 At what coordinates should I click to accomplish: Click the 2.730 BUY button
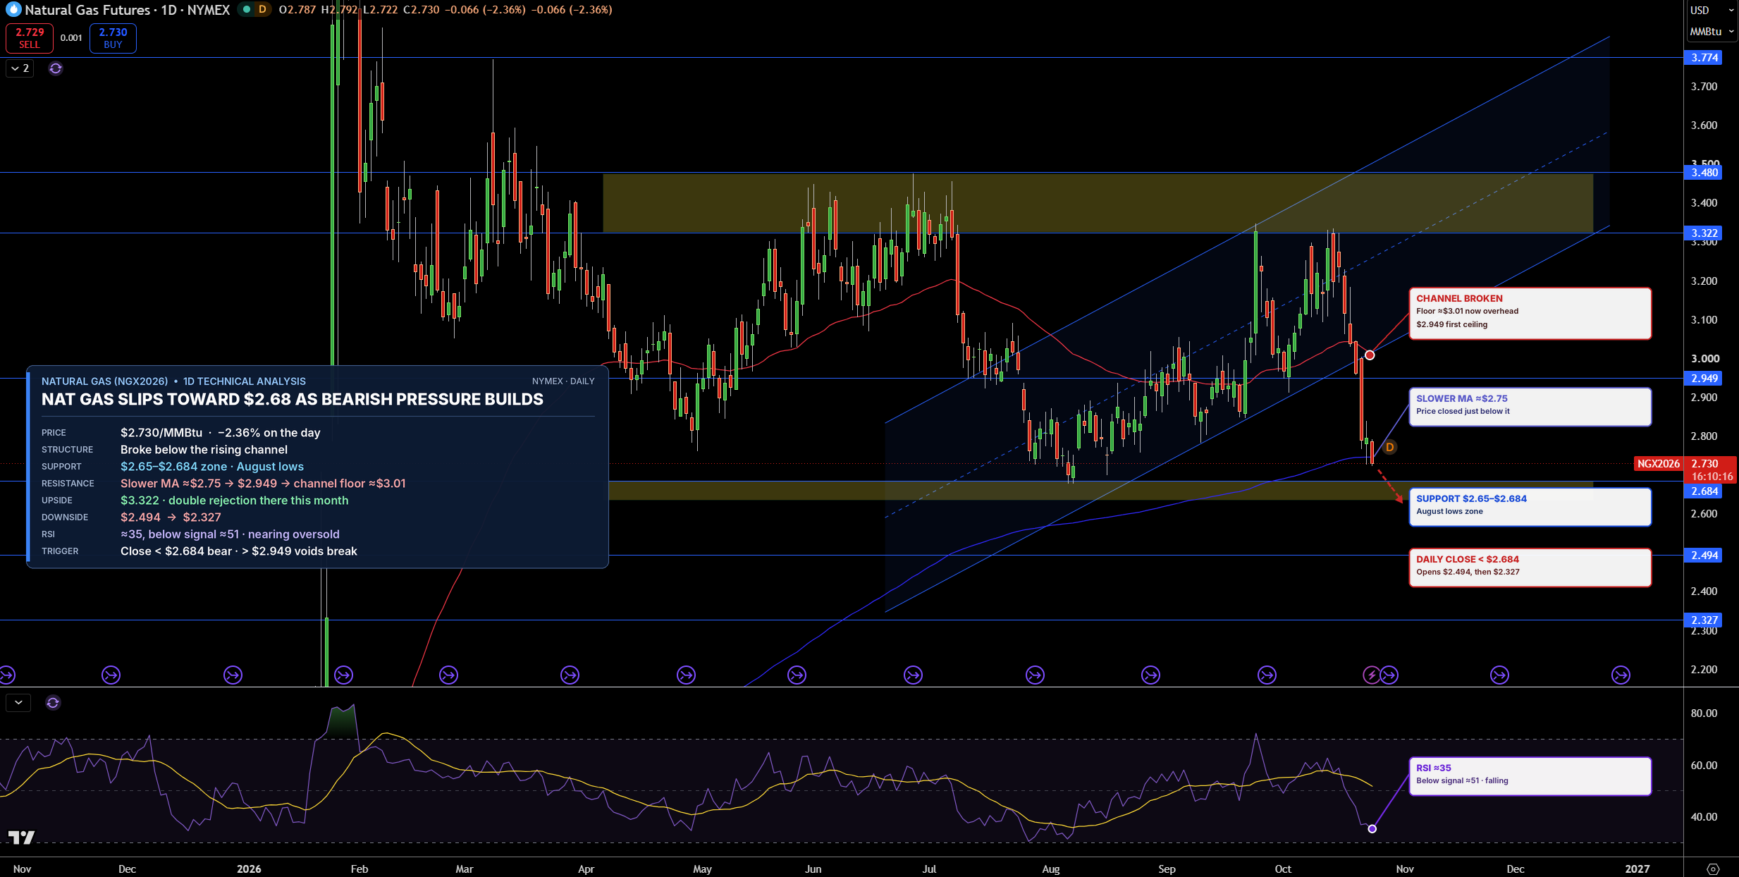(x=113, y=38)
